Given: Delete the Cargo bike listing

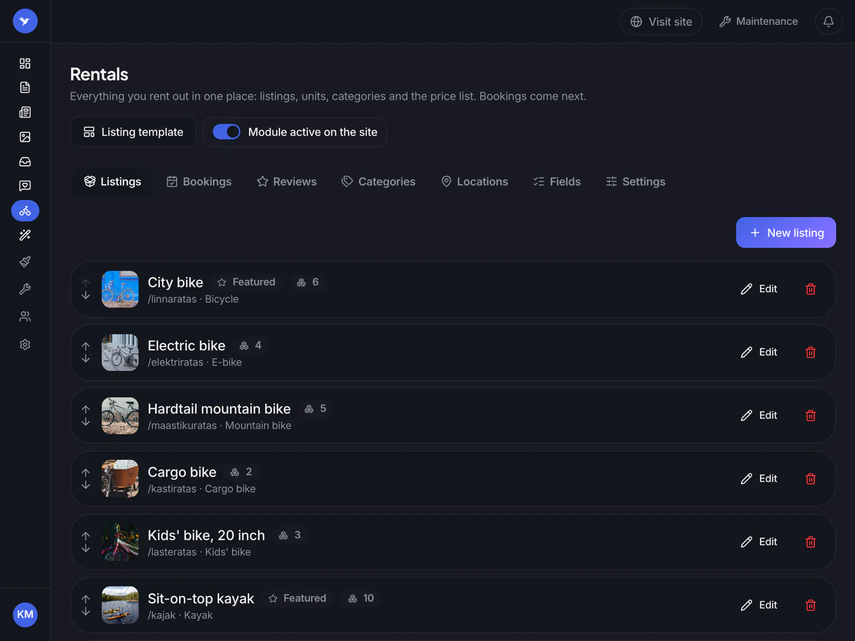Looking at the screenshot, I should 811,479.
